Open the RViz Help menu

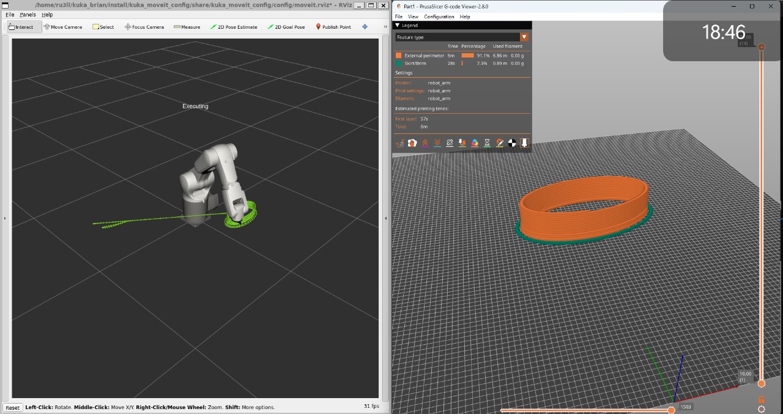tap(47, 15)
